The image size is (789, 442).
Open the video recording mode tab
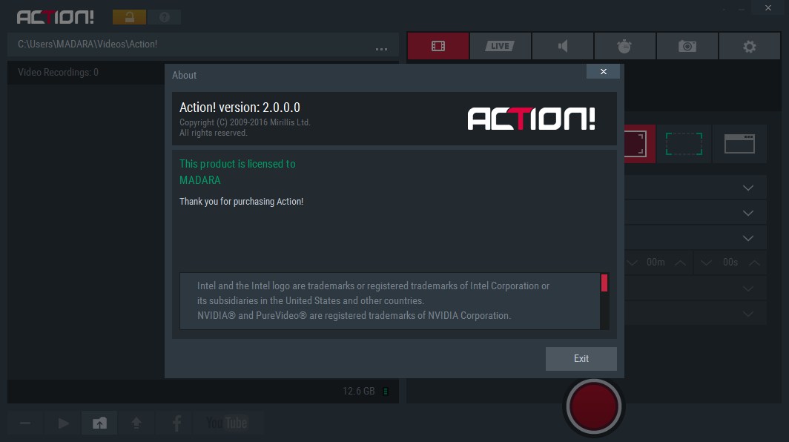pyautogui.click(x=438, y=46)
